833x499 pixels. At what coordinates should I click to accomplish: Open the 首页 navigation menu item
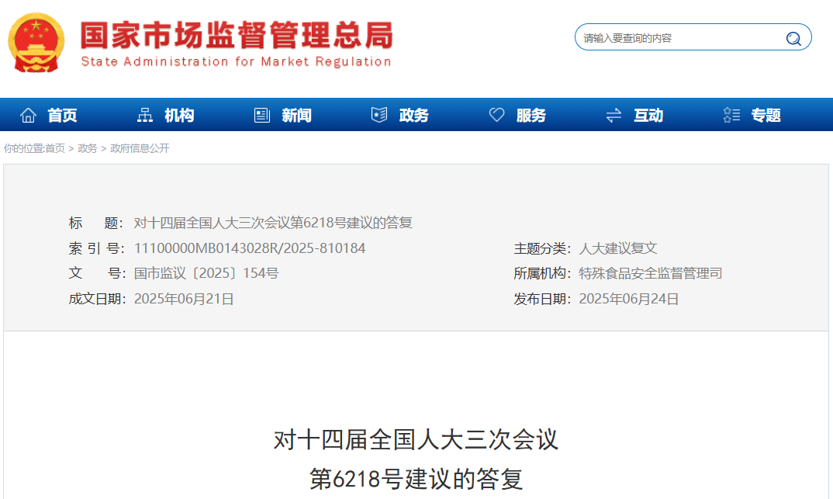tap(62, 116)
